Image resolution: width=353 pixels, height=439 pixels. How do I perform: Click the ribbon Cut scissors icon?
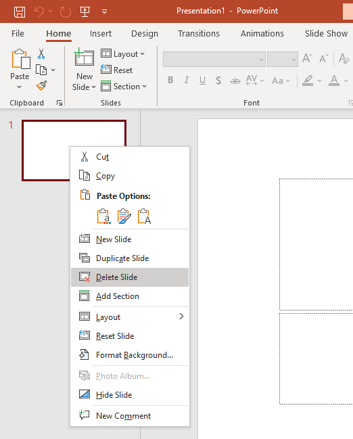coord(41,53)
